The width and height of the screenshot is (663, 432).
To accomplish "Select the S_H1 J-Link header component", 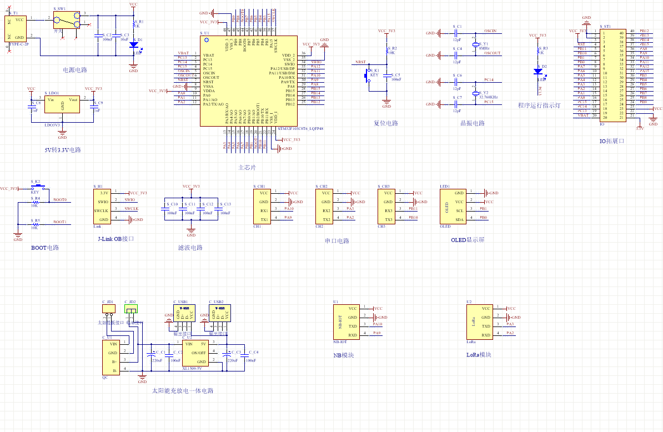I will (102, 206).
